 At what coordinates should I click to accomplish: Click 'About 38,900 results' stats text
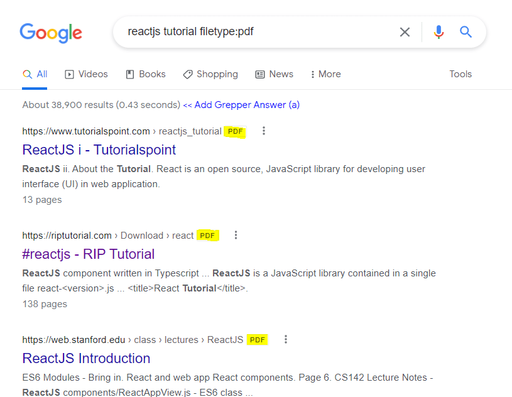click(101, 105)
